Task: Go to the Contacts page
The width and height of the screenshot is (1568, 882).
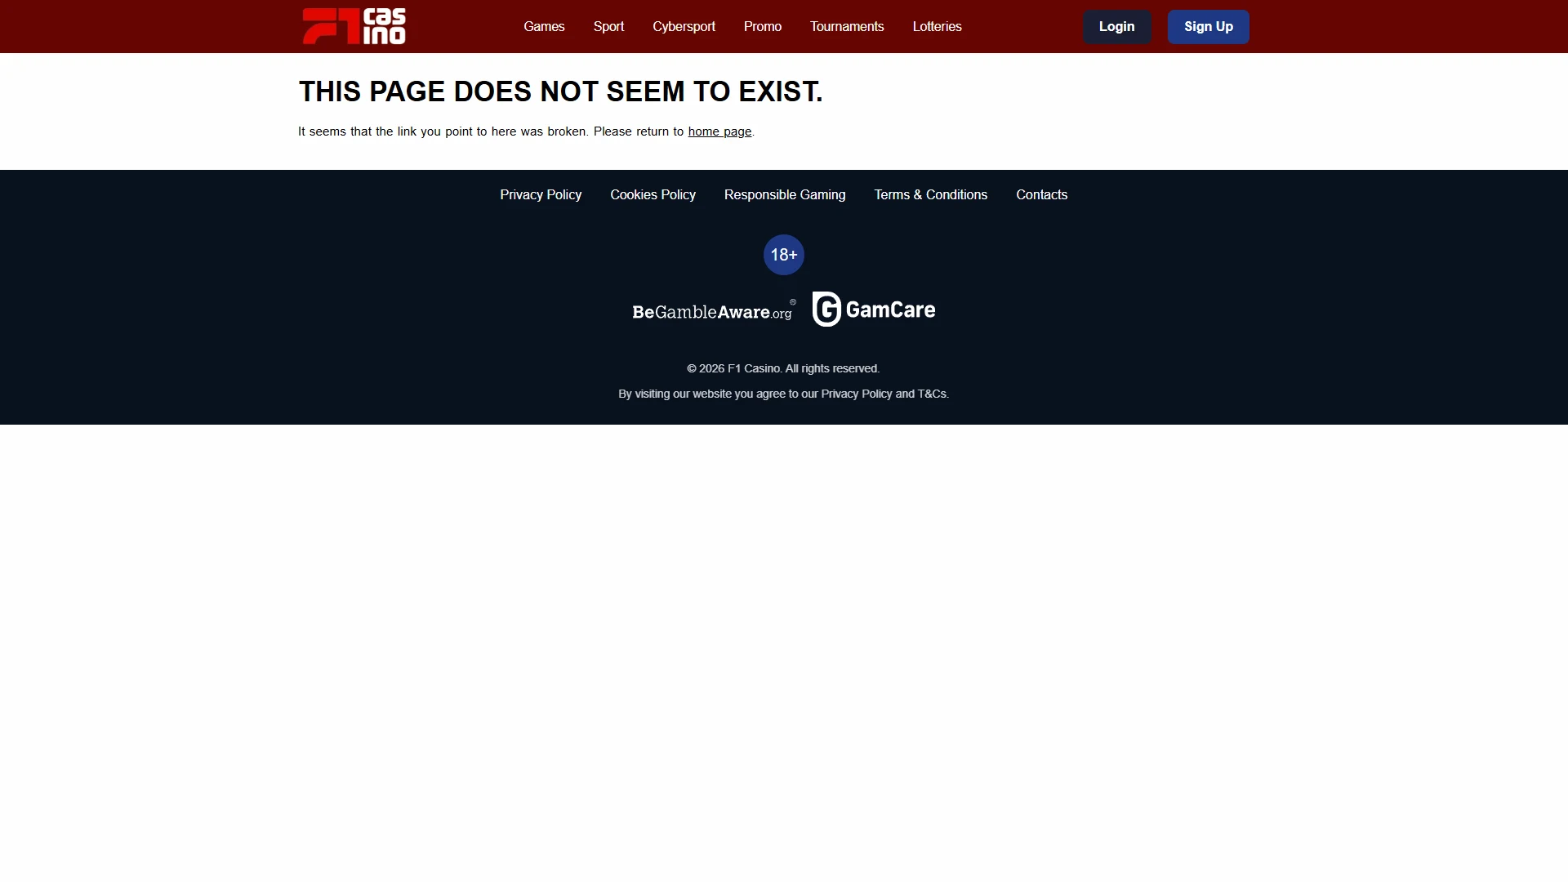Action: 1041,194
